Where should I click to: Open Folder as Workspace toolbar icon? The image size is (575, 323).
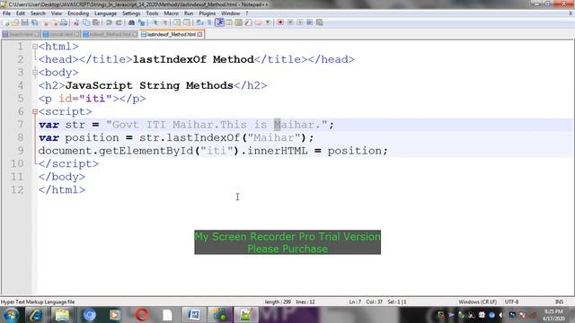coord(258,22)
